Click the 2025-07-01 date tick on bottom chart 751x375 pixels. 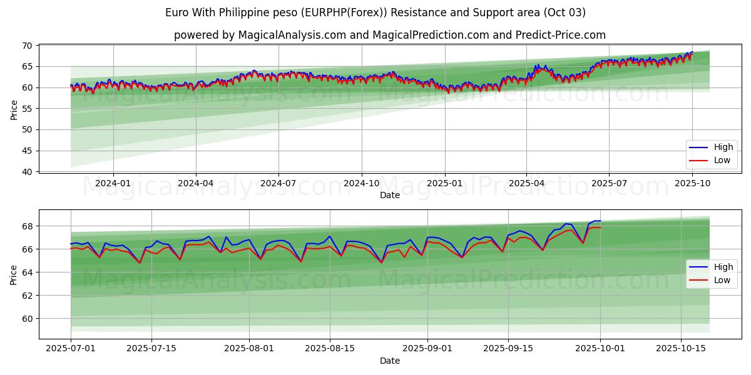70,348
